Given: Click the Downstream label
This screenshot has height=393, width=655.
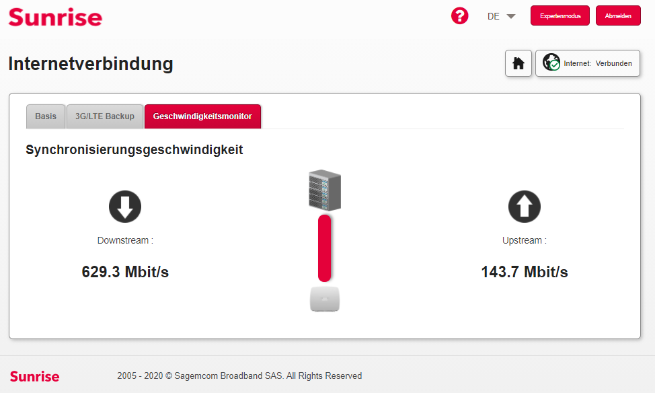Looking at the screenshot, I should pos(125,240).
